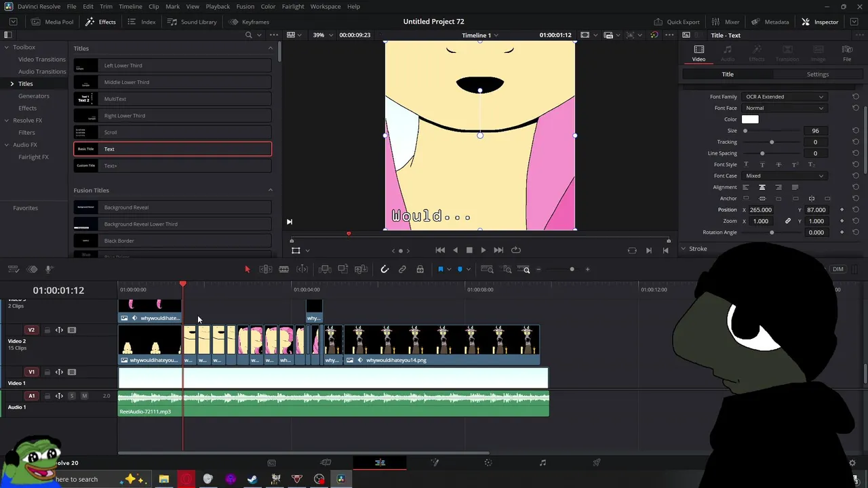Toggle timeline Snapping magnet icon

pos(384,269)
